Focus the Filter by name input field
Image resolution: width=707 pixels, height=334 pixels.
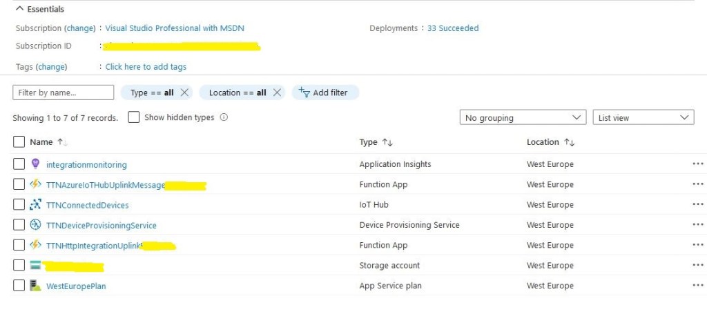tap(63, 92)
